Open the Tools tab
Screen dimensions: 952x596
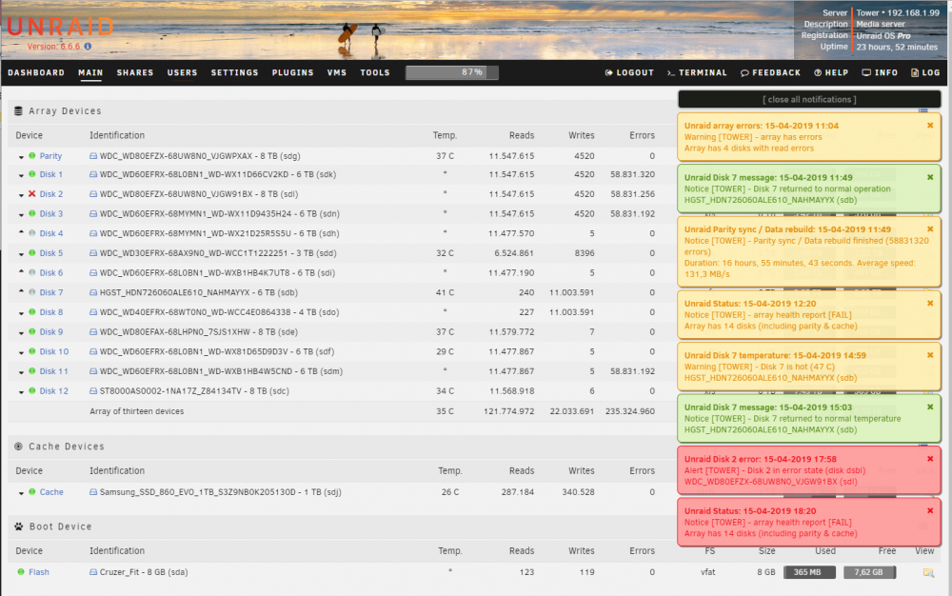[x=374, y=72]
